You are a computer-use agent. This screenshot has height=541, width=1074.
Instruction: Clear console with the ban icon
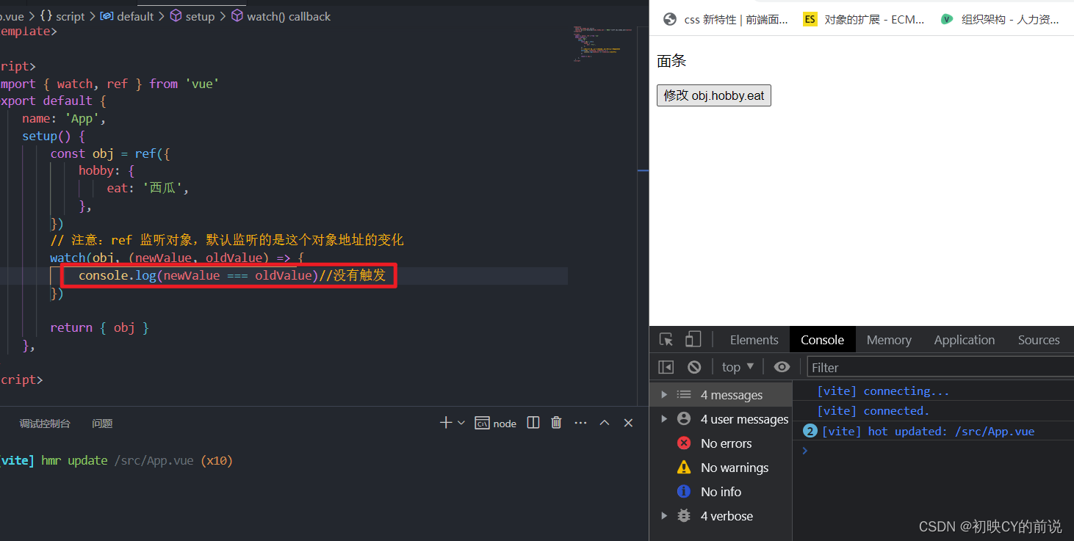point(694,367)
